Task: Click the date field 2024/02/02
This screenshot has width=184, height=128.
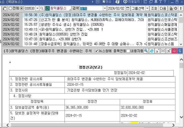Action: [116, 8]
